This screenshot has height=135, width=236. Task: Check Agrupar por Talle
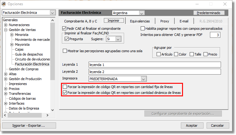click(192, 54)
